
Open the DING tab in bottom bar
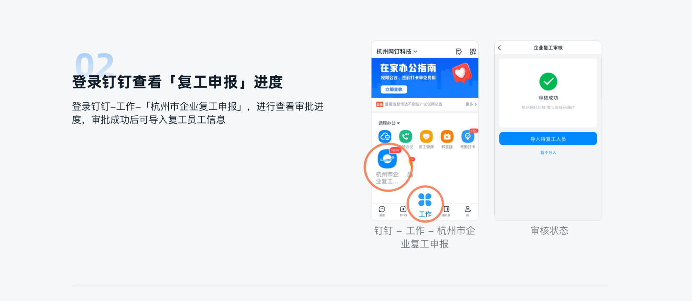pos(403,211)
